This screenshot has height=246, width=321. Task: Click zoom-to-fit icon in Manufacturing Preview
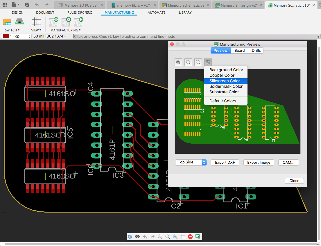click(x=178, y=62)
